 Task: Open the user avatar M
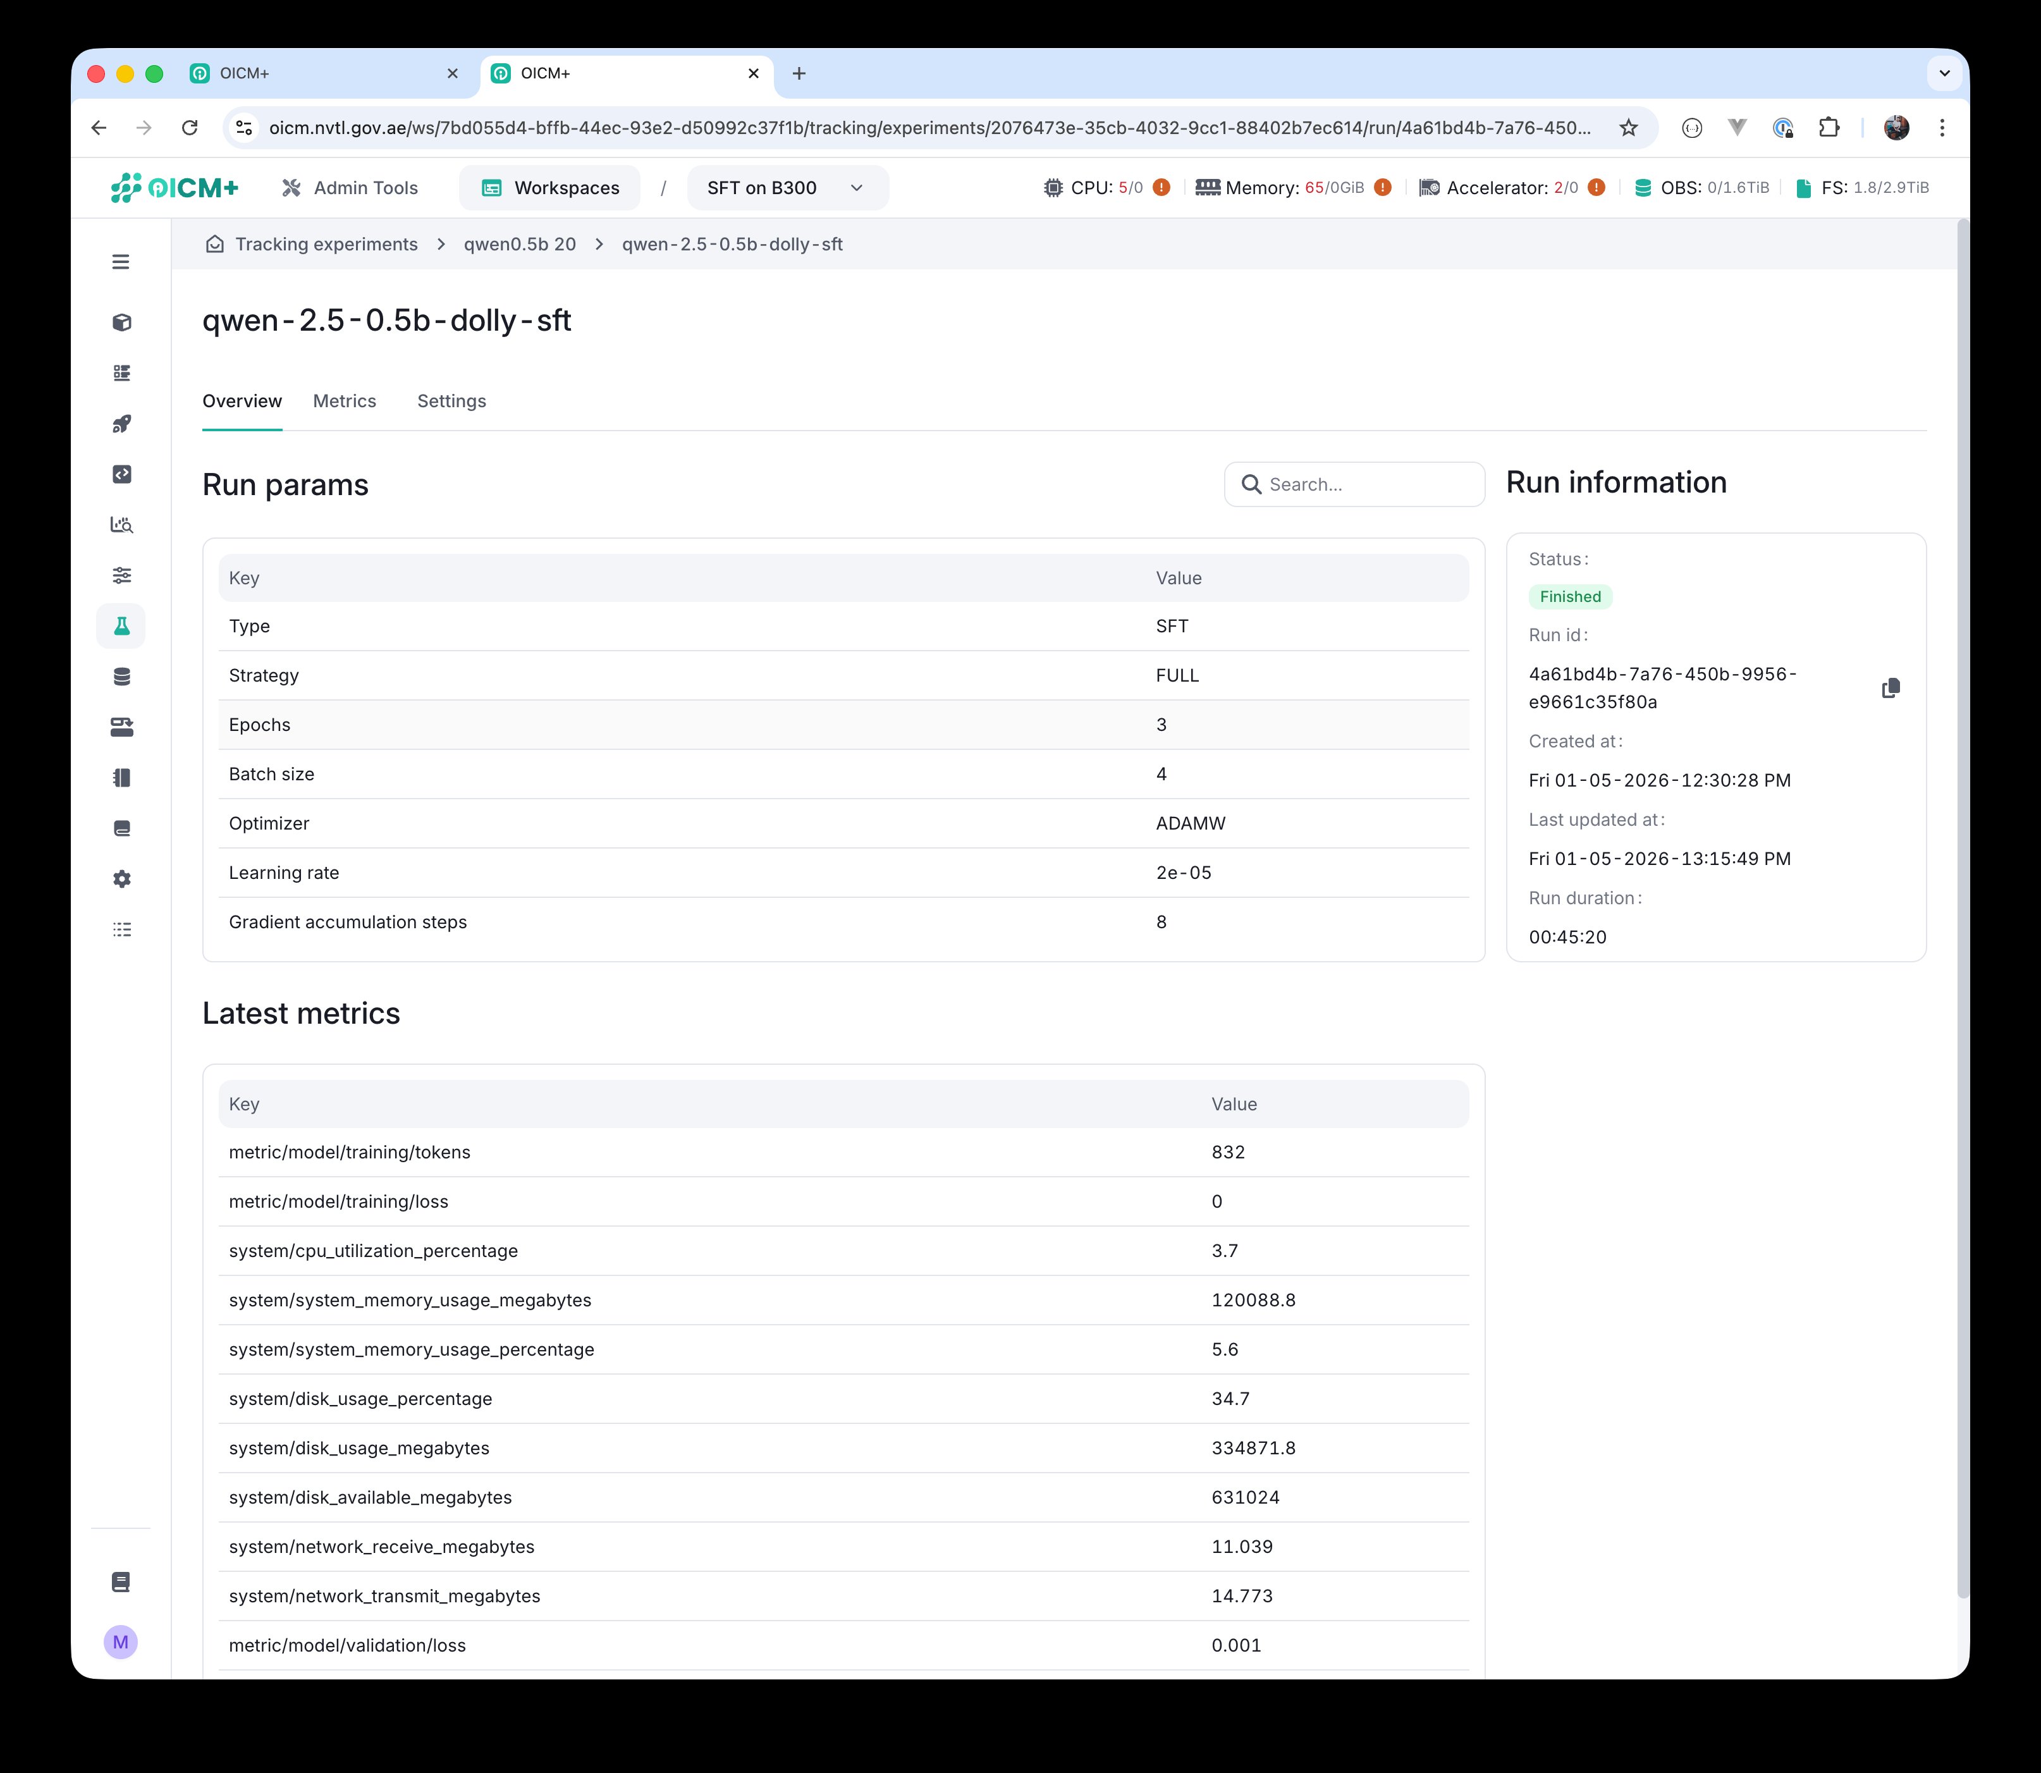tap(121, 1642)
